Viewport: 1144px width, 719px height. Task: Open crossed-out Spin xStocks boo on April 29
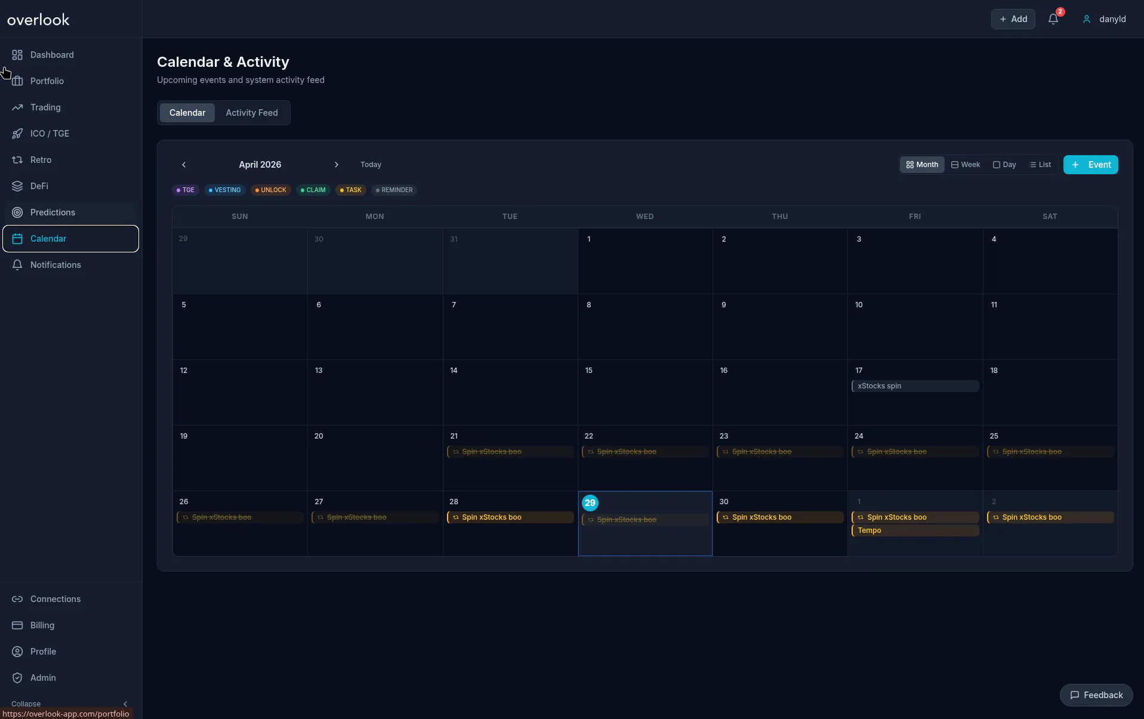click(x=645, y=520)
